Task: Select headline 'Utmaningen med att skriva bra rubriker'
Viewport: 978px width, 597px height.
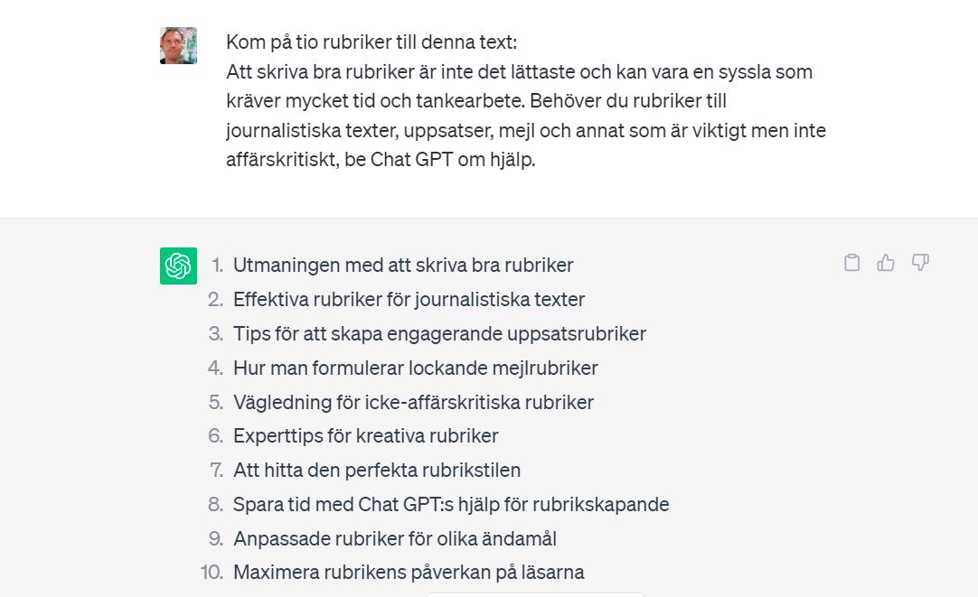Action: [403, 266]
